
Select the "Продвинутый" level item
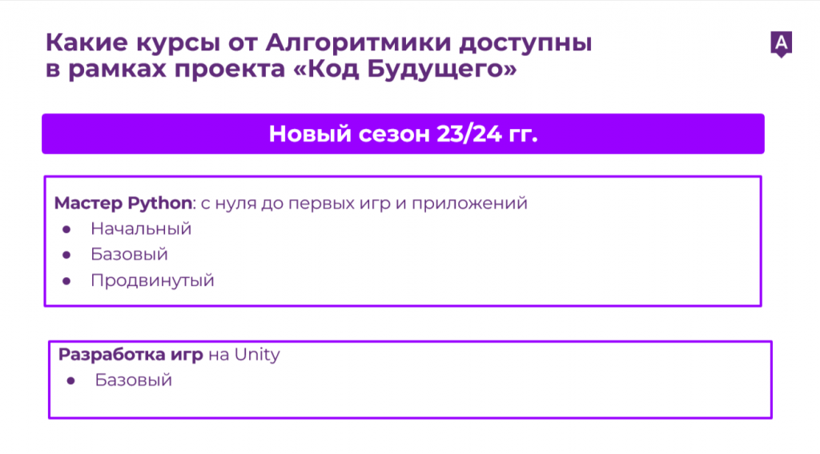(152, 281)
